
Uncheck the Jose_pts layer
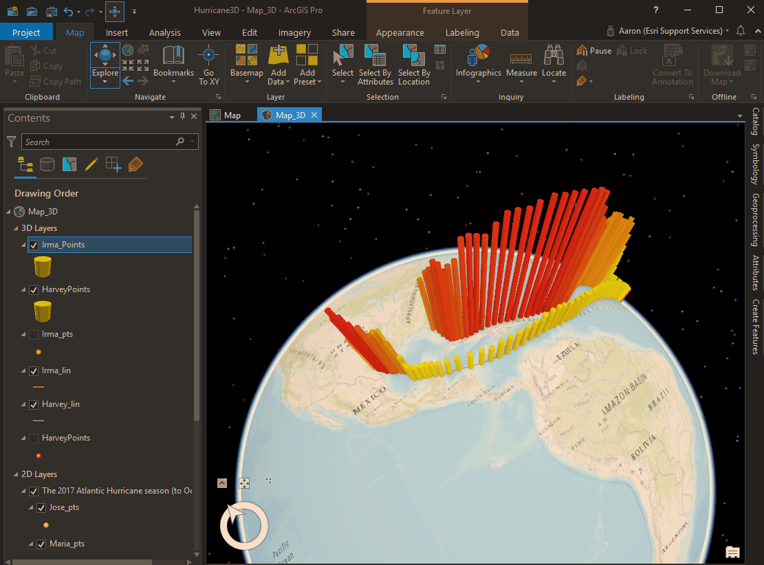tap(41, 508)
